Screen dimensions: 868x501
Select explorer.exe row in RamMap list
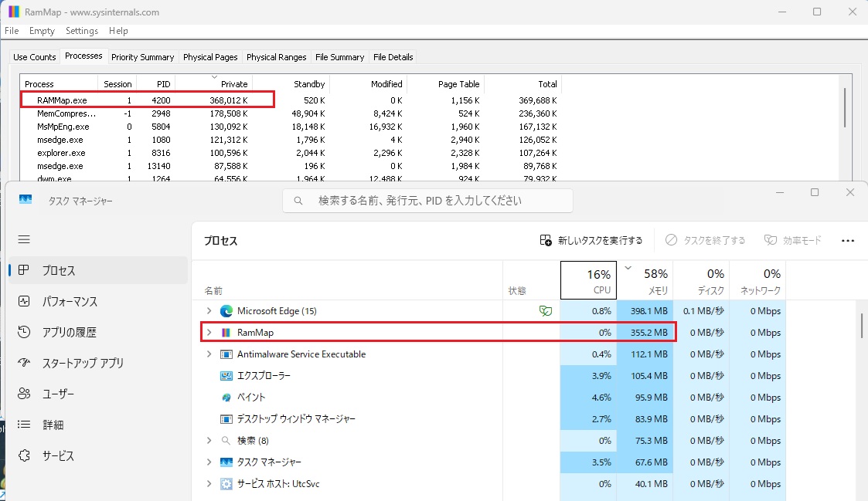pos(291,153)
